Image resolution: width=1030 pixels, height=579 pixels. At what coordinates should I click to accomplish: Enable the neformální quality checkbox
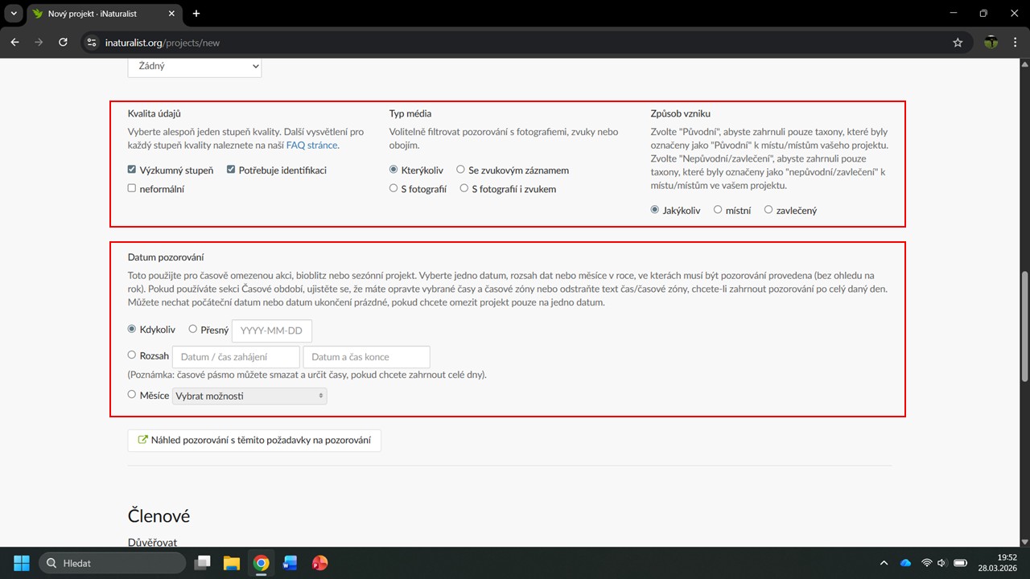pyautogui.click(x=132, y=189)
